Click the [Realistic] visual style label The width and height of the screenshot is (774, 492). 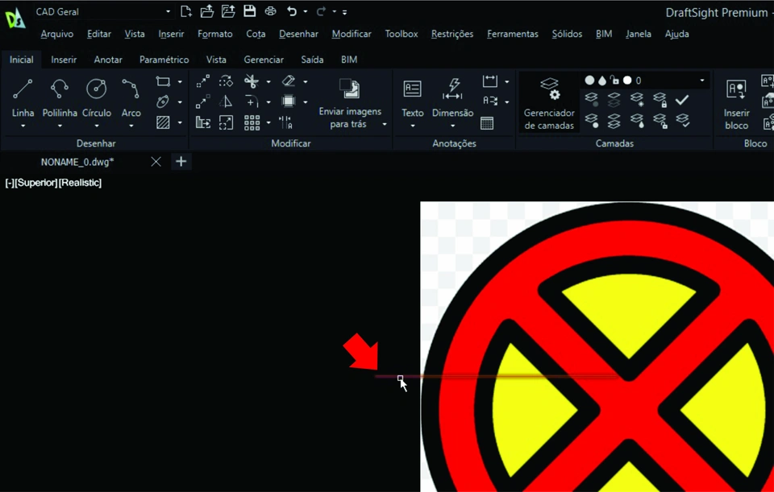coord(80,183)
